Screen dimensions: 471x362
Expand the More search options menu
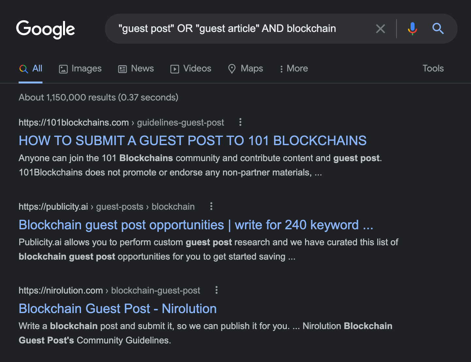coord(293,68)
